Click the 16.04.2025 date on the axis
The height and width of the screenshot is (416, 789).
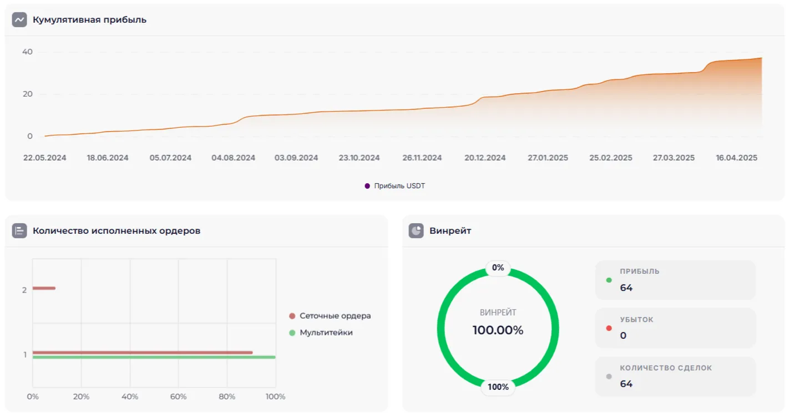(736, 158)
